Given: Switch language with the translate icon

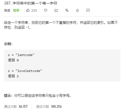Looking at the screenshot, I should [x=67, y=10].
